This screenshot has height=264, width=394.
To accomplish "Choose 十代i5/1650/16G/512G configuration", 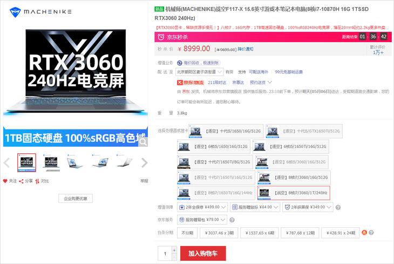I will pyautogui.click(x=226, y=131).
